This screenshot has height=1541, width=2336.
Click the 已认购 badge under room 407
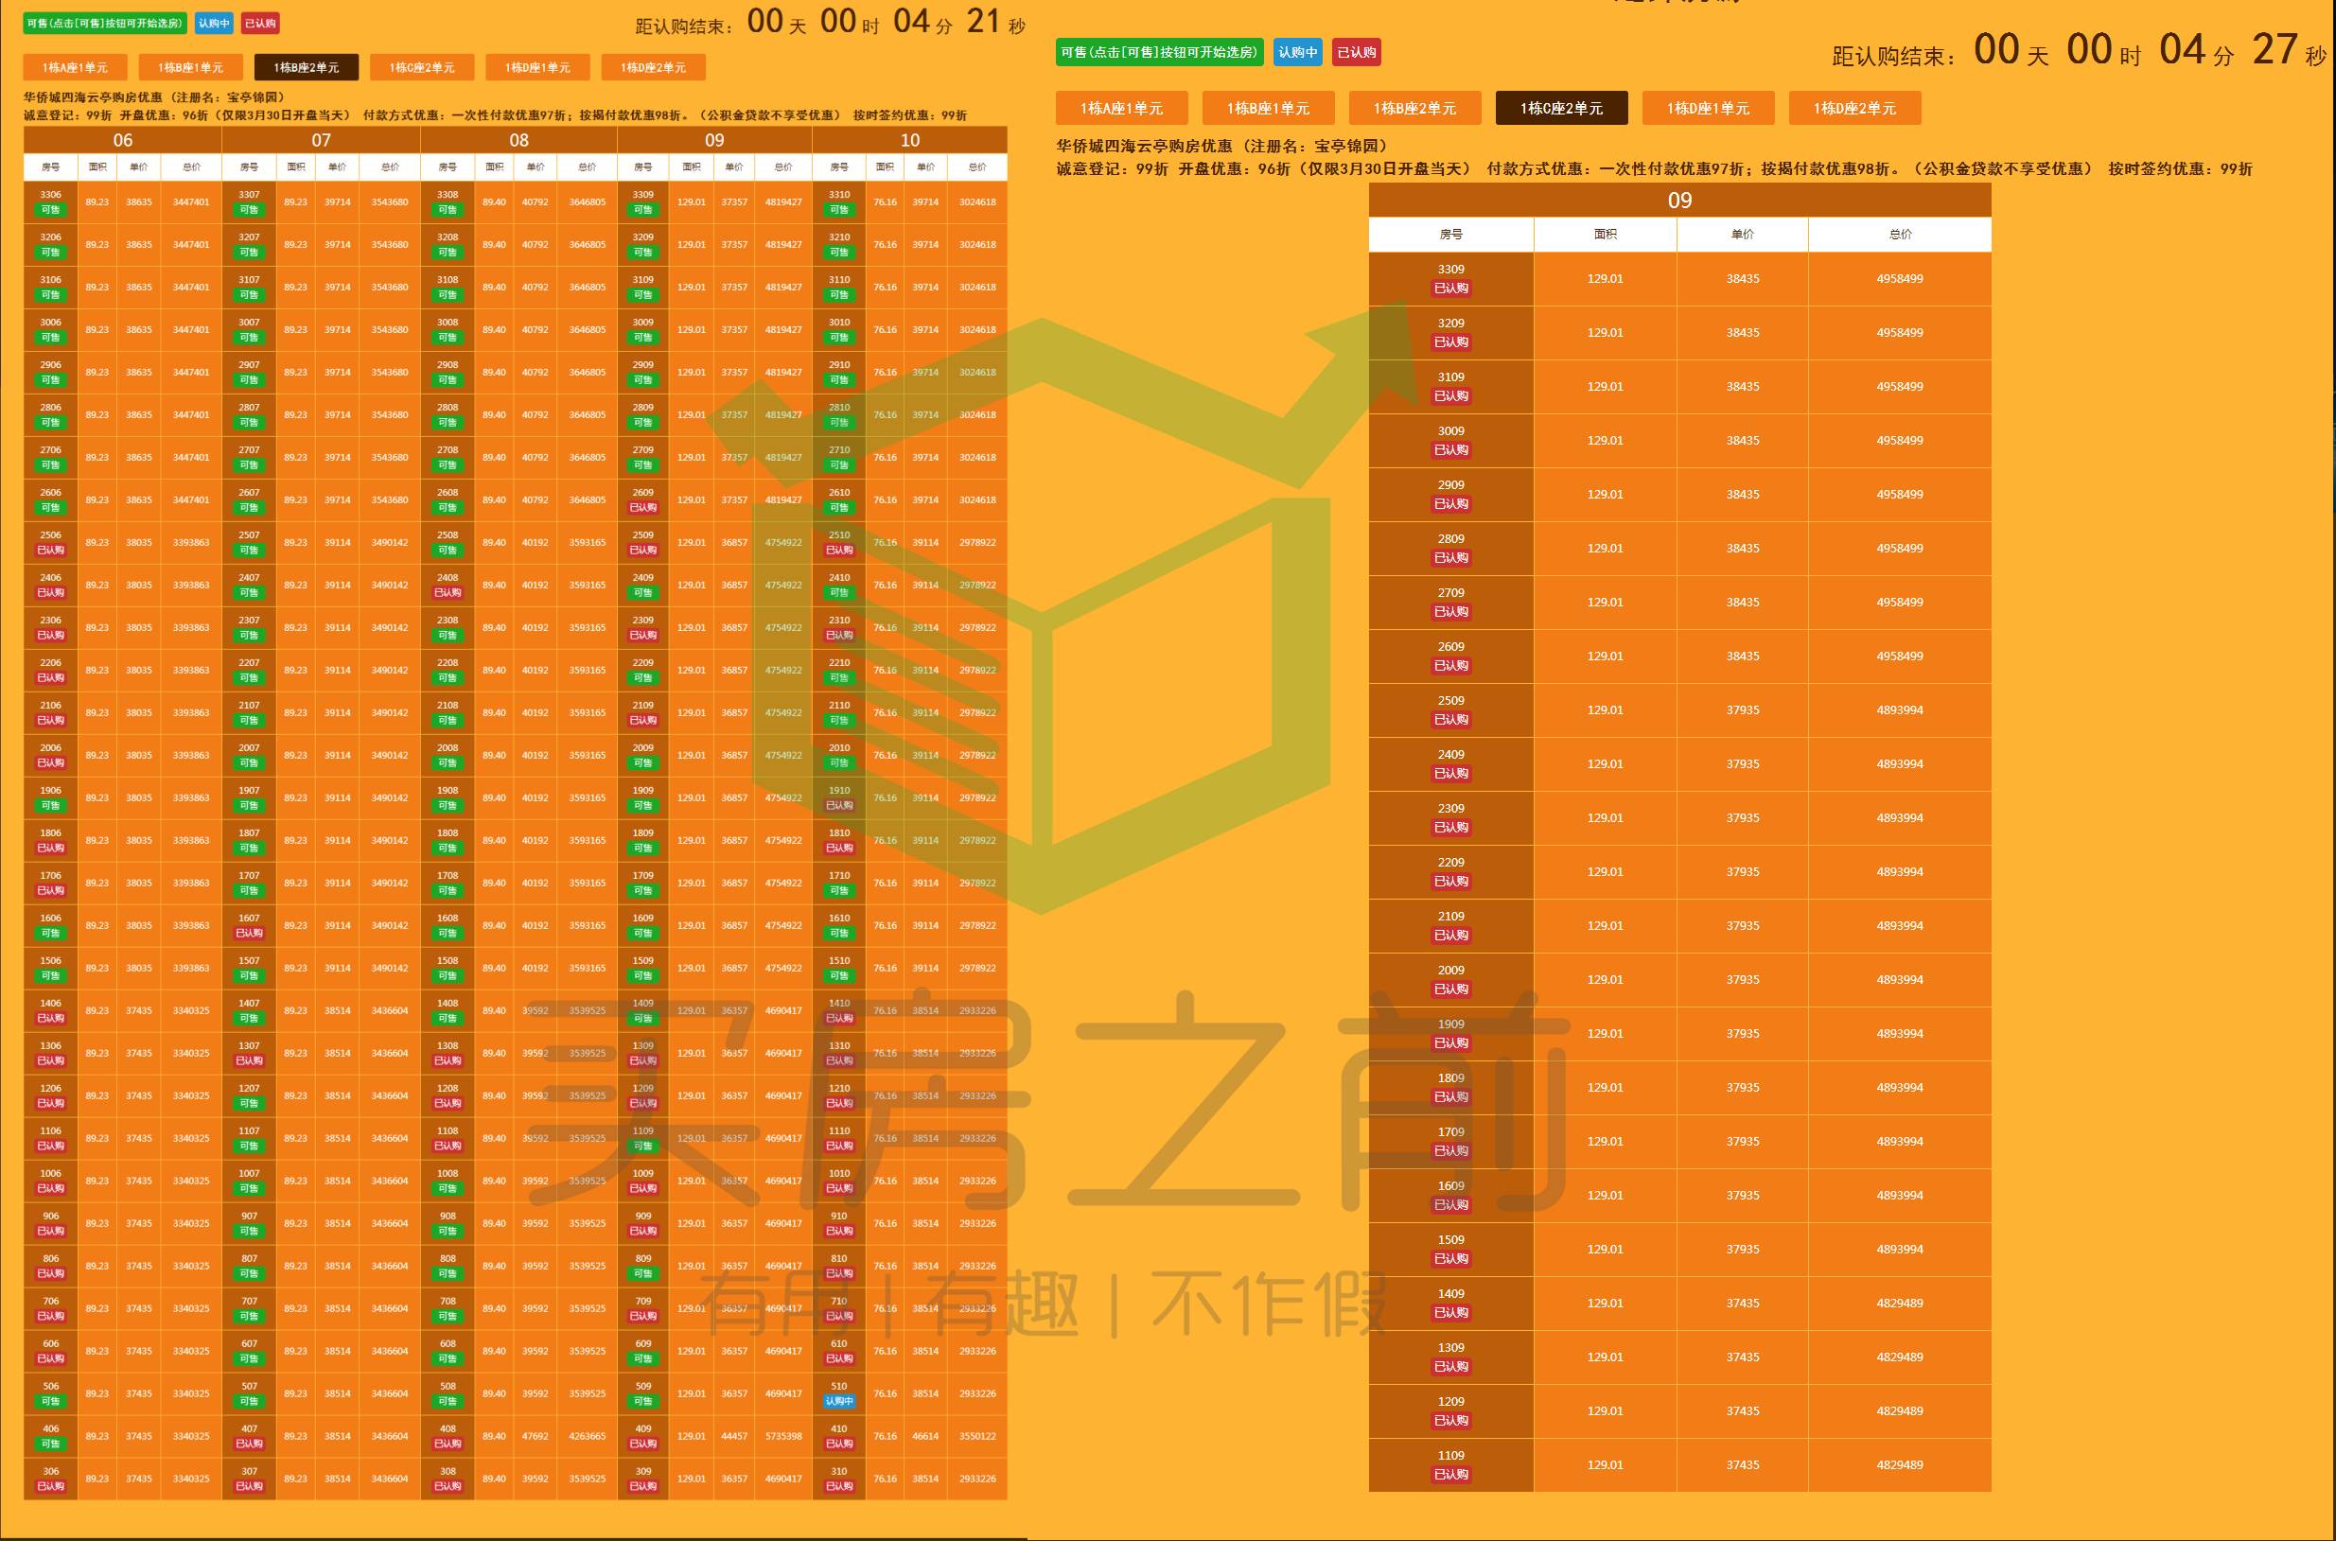pyautogui.click(x=249, y=1444)
